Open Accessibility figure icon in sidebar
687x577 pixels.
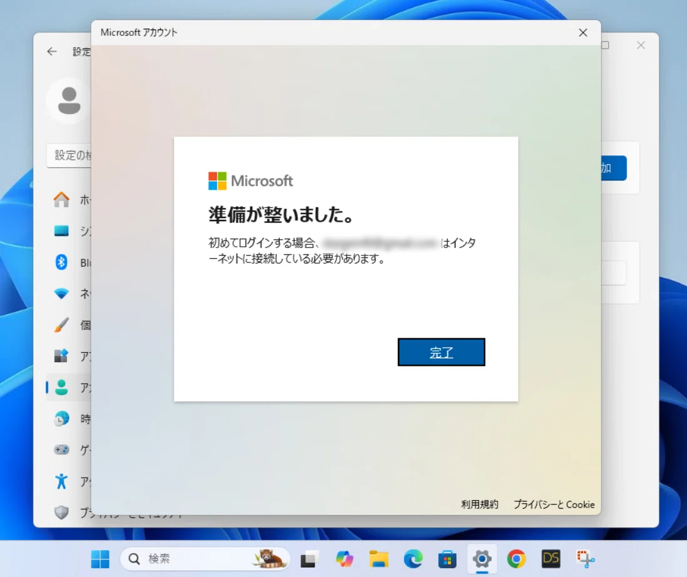click(61, 481)
